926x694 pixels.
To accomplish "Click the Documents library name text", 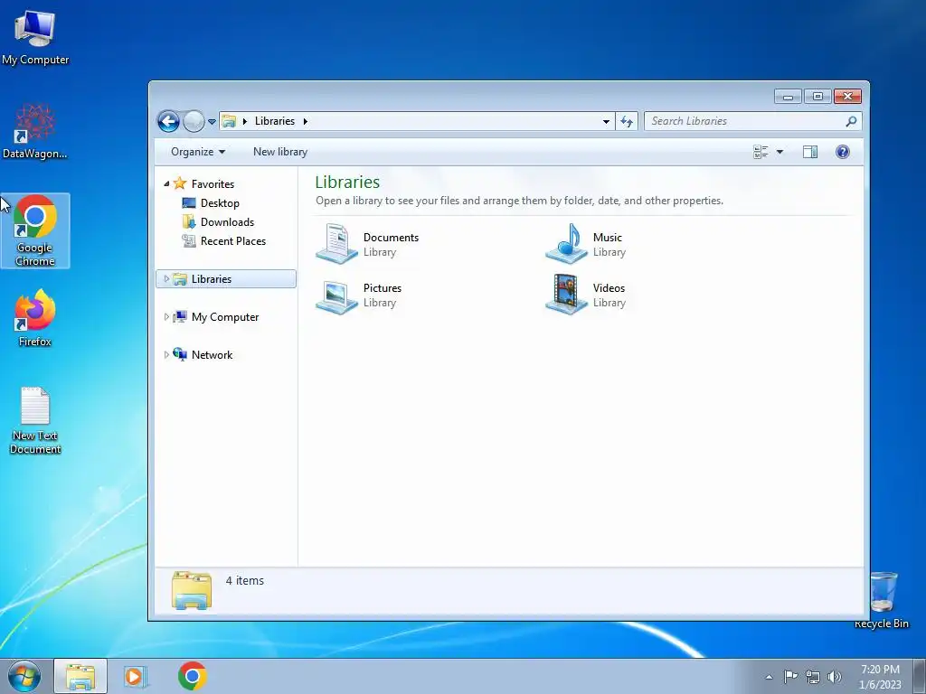I will (391, 238).
